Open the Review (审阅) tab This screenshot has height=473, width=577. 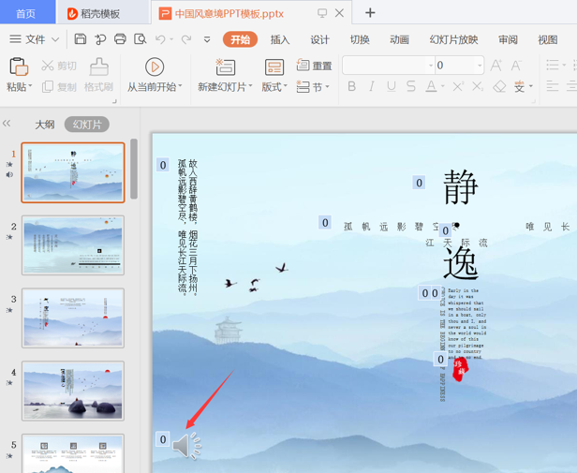508,39
